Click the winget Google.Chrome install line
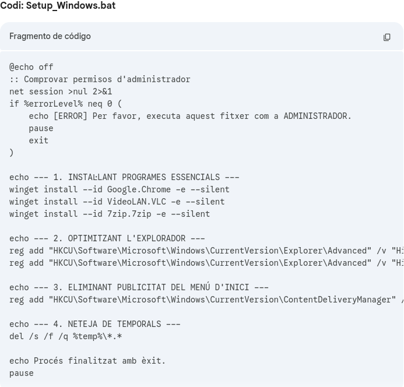 (120, 189)
